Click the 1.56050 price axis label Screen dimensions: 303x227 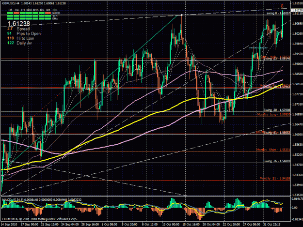298,134
